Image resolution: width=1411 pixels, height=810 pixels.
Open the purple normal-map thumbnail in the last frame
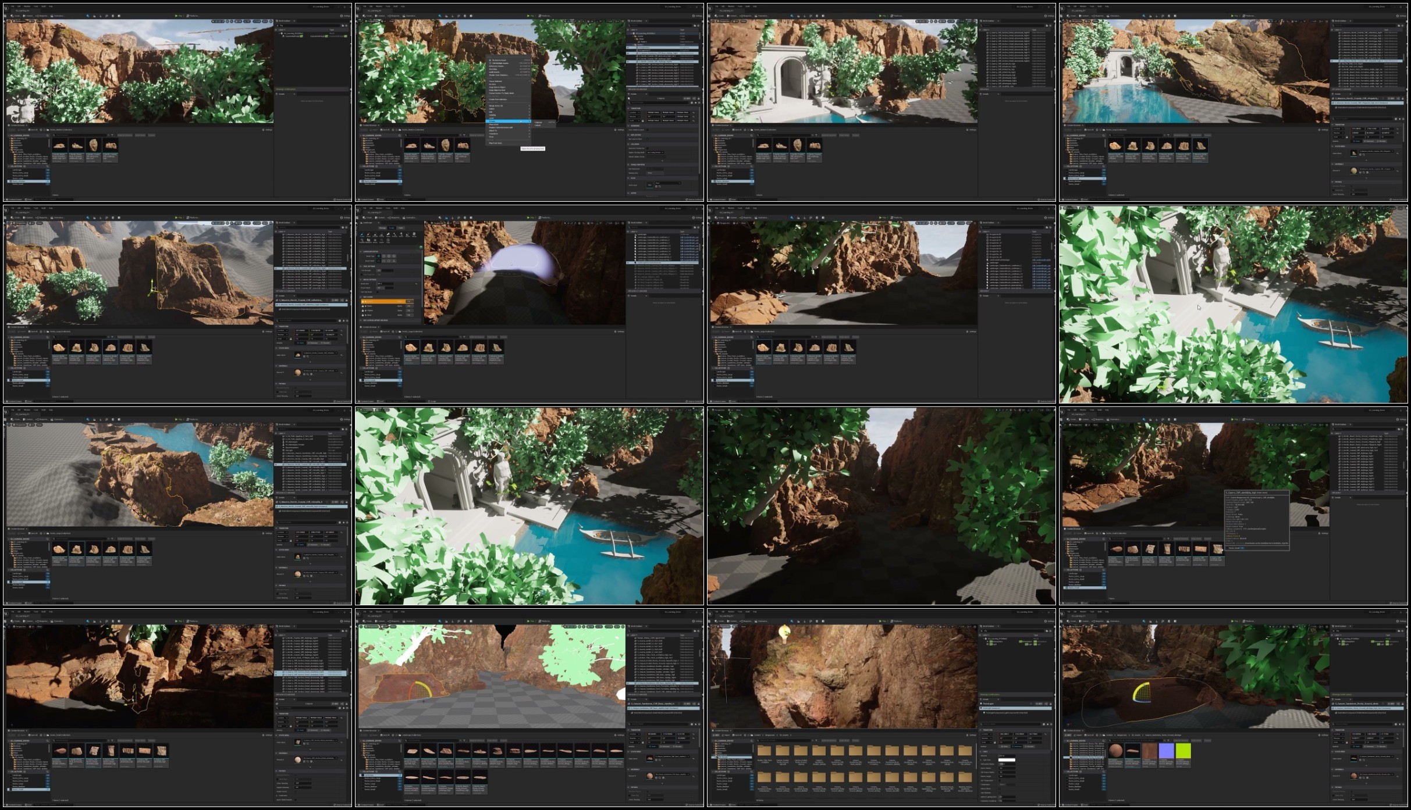tap(1167, 751)
